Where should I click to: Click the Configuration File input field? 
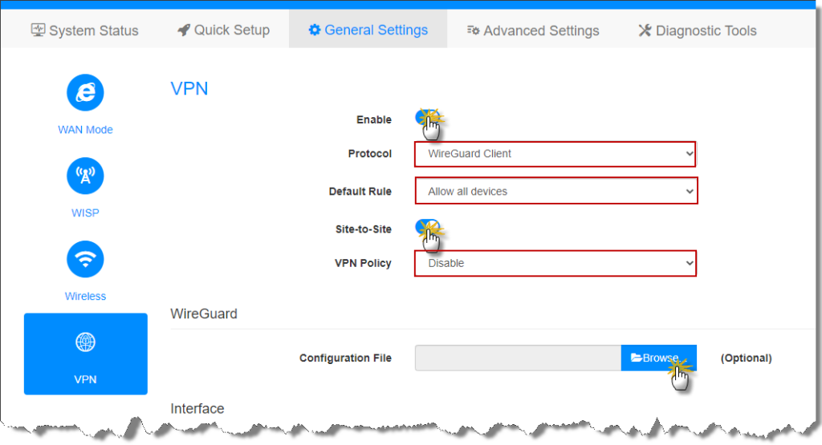pyautogui.click(x=518, y=358)
